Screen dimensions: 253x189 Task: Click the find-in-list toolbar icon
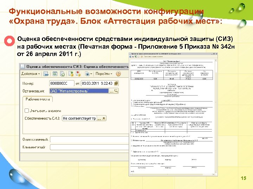pyautogui.click(x=46, y=74)
